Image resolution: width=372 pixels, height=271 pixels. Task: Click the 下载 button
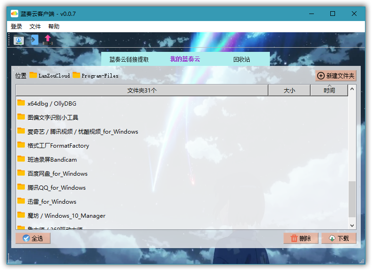tap(339, 238)
